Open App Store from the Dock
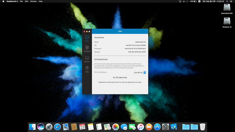Image resolution: width=235 pixels, height=132 pixels. (x=157, y=127)
